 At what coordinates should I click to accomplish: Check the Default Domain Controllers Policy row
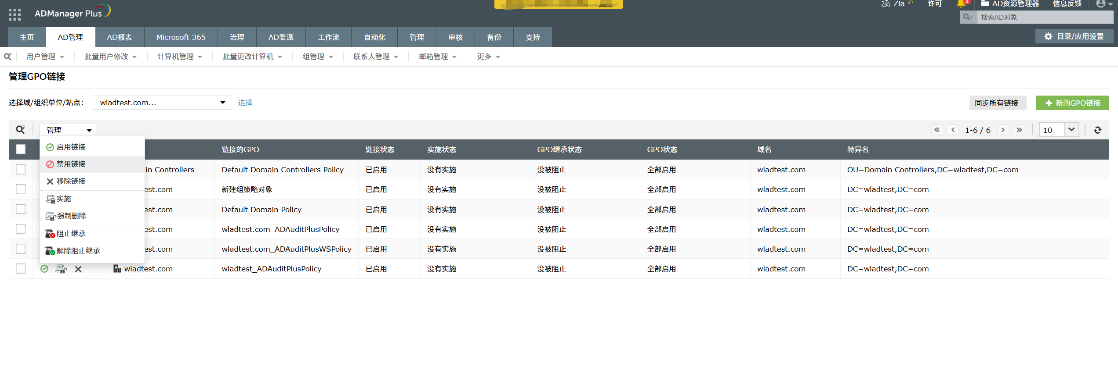(21, 170)
